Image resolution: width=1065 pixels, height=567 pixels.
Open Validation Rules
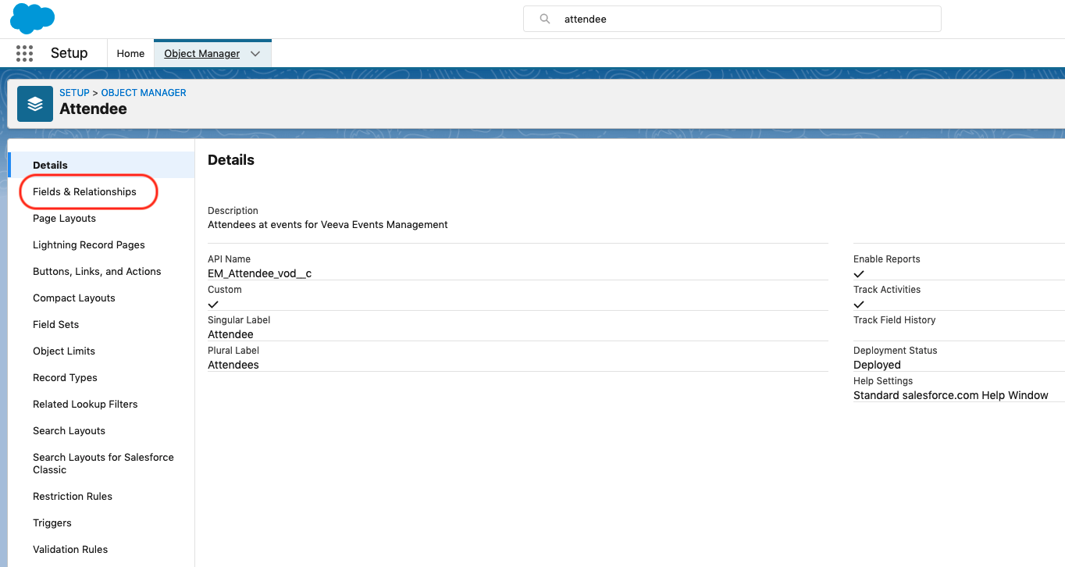click(70, 549)
